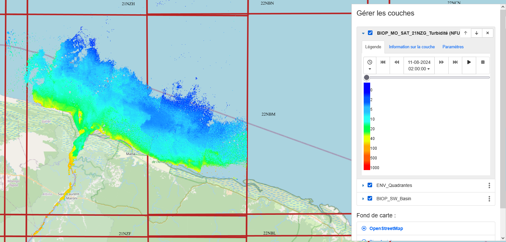Screen dimensions: 506x242
Task: Switch to Information sur la couche tab
Action: [x=412, y=47]
